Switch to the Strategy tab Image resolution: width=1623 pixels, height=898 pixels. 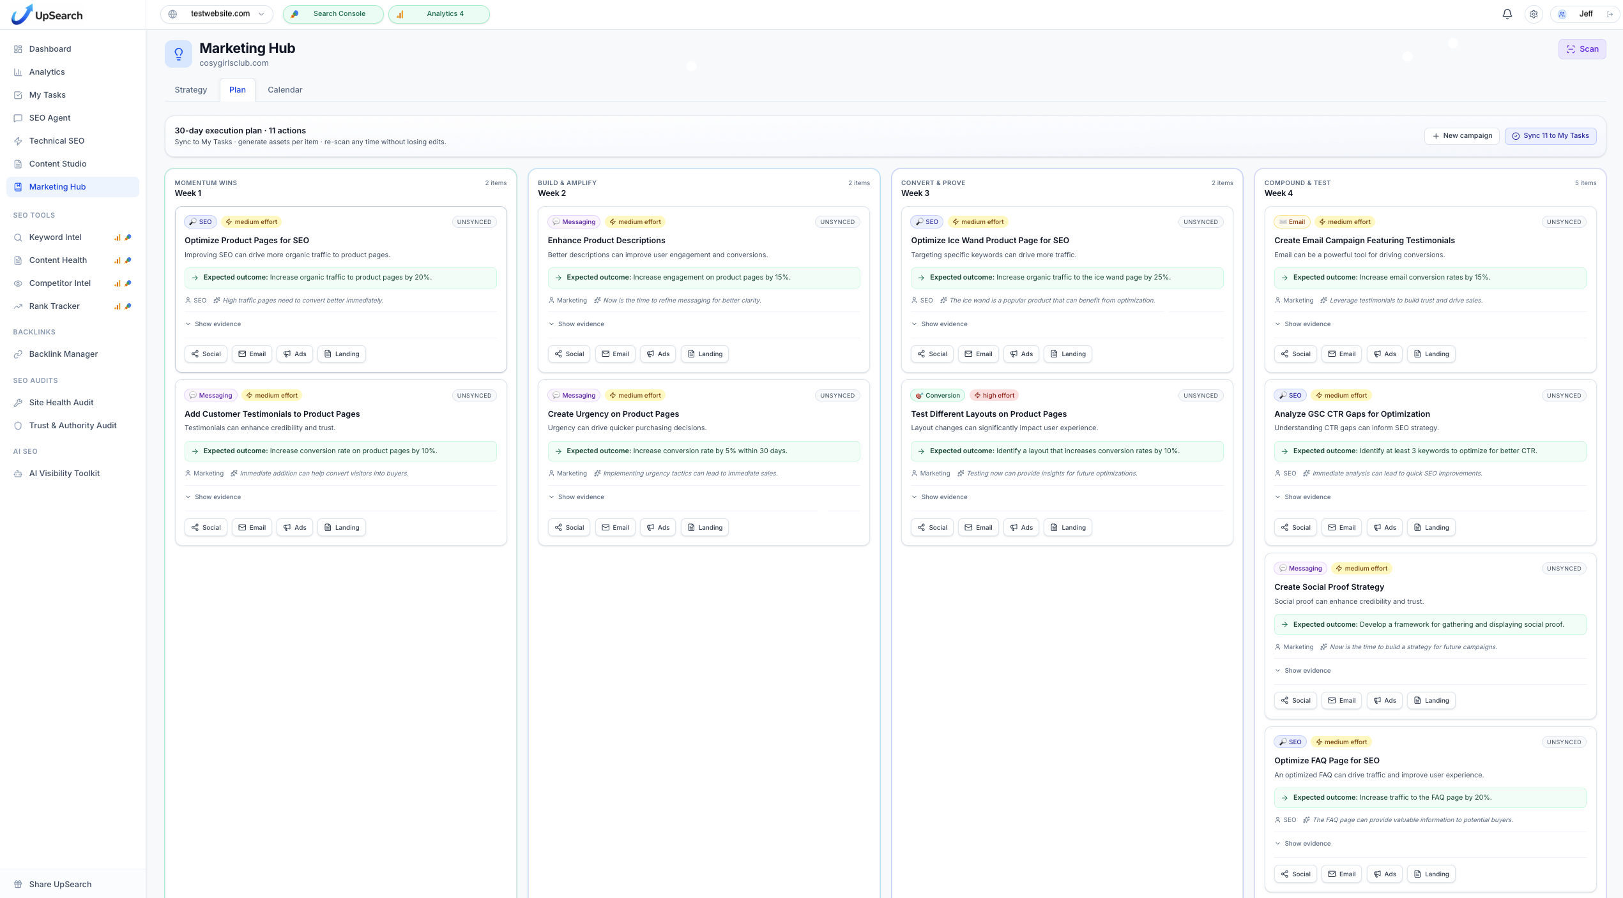(190, 90)
